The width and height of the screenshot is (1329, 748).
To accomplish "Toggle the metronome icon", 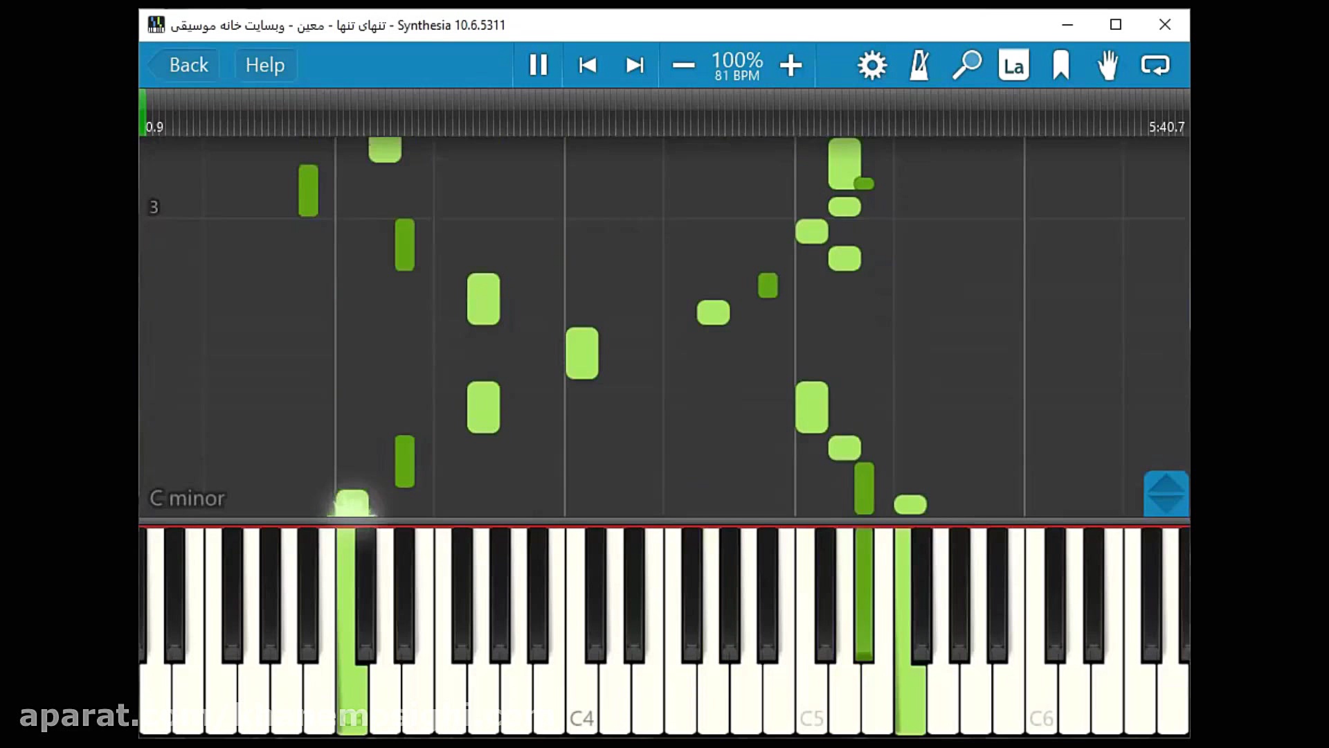I will click(919, 65).
